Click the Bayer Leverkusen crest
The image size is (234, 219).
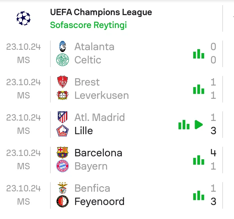[62, 95]
